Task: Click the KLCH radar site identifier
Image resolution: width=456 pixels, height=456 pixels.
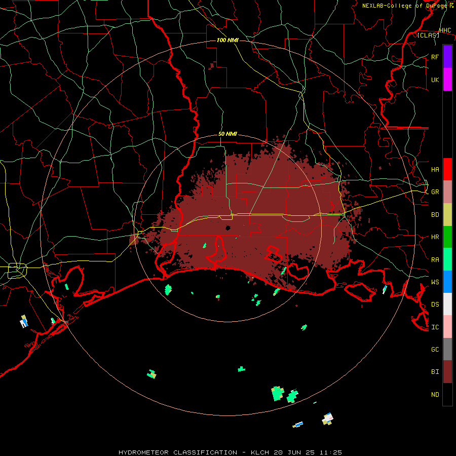Action: (x=259, y=452)
